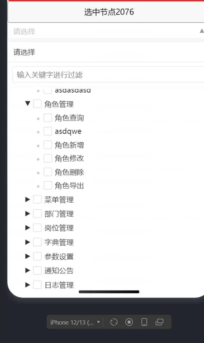Check the 角色查询 checkbox

coord(48,118)
